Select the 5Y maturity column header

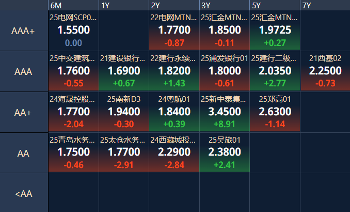click(275, 5)
